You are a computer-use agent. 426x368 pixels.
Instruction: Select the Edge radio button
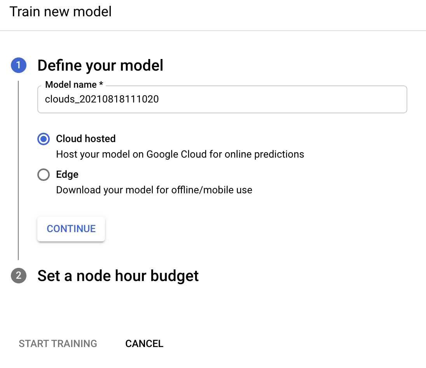(x=44, y=175)
